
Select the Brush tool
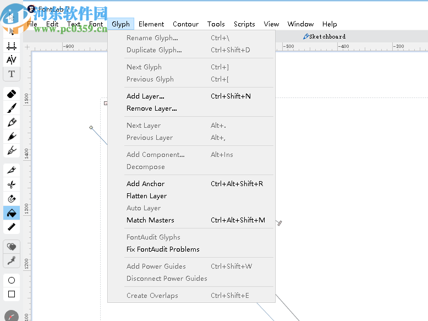(12, 108)
